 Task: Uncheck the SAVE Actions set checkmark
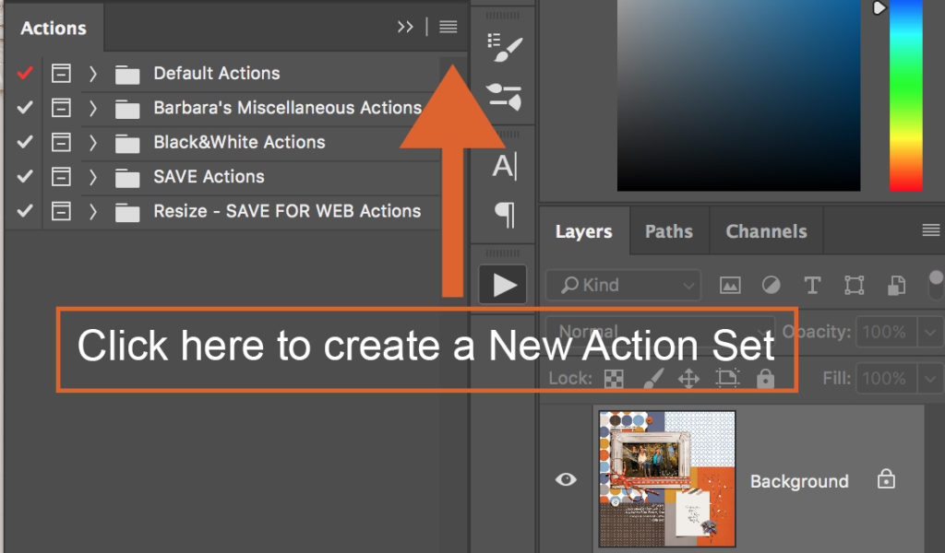(23, 176)
